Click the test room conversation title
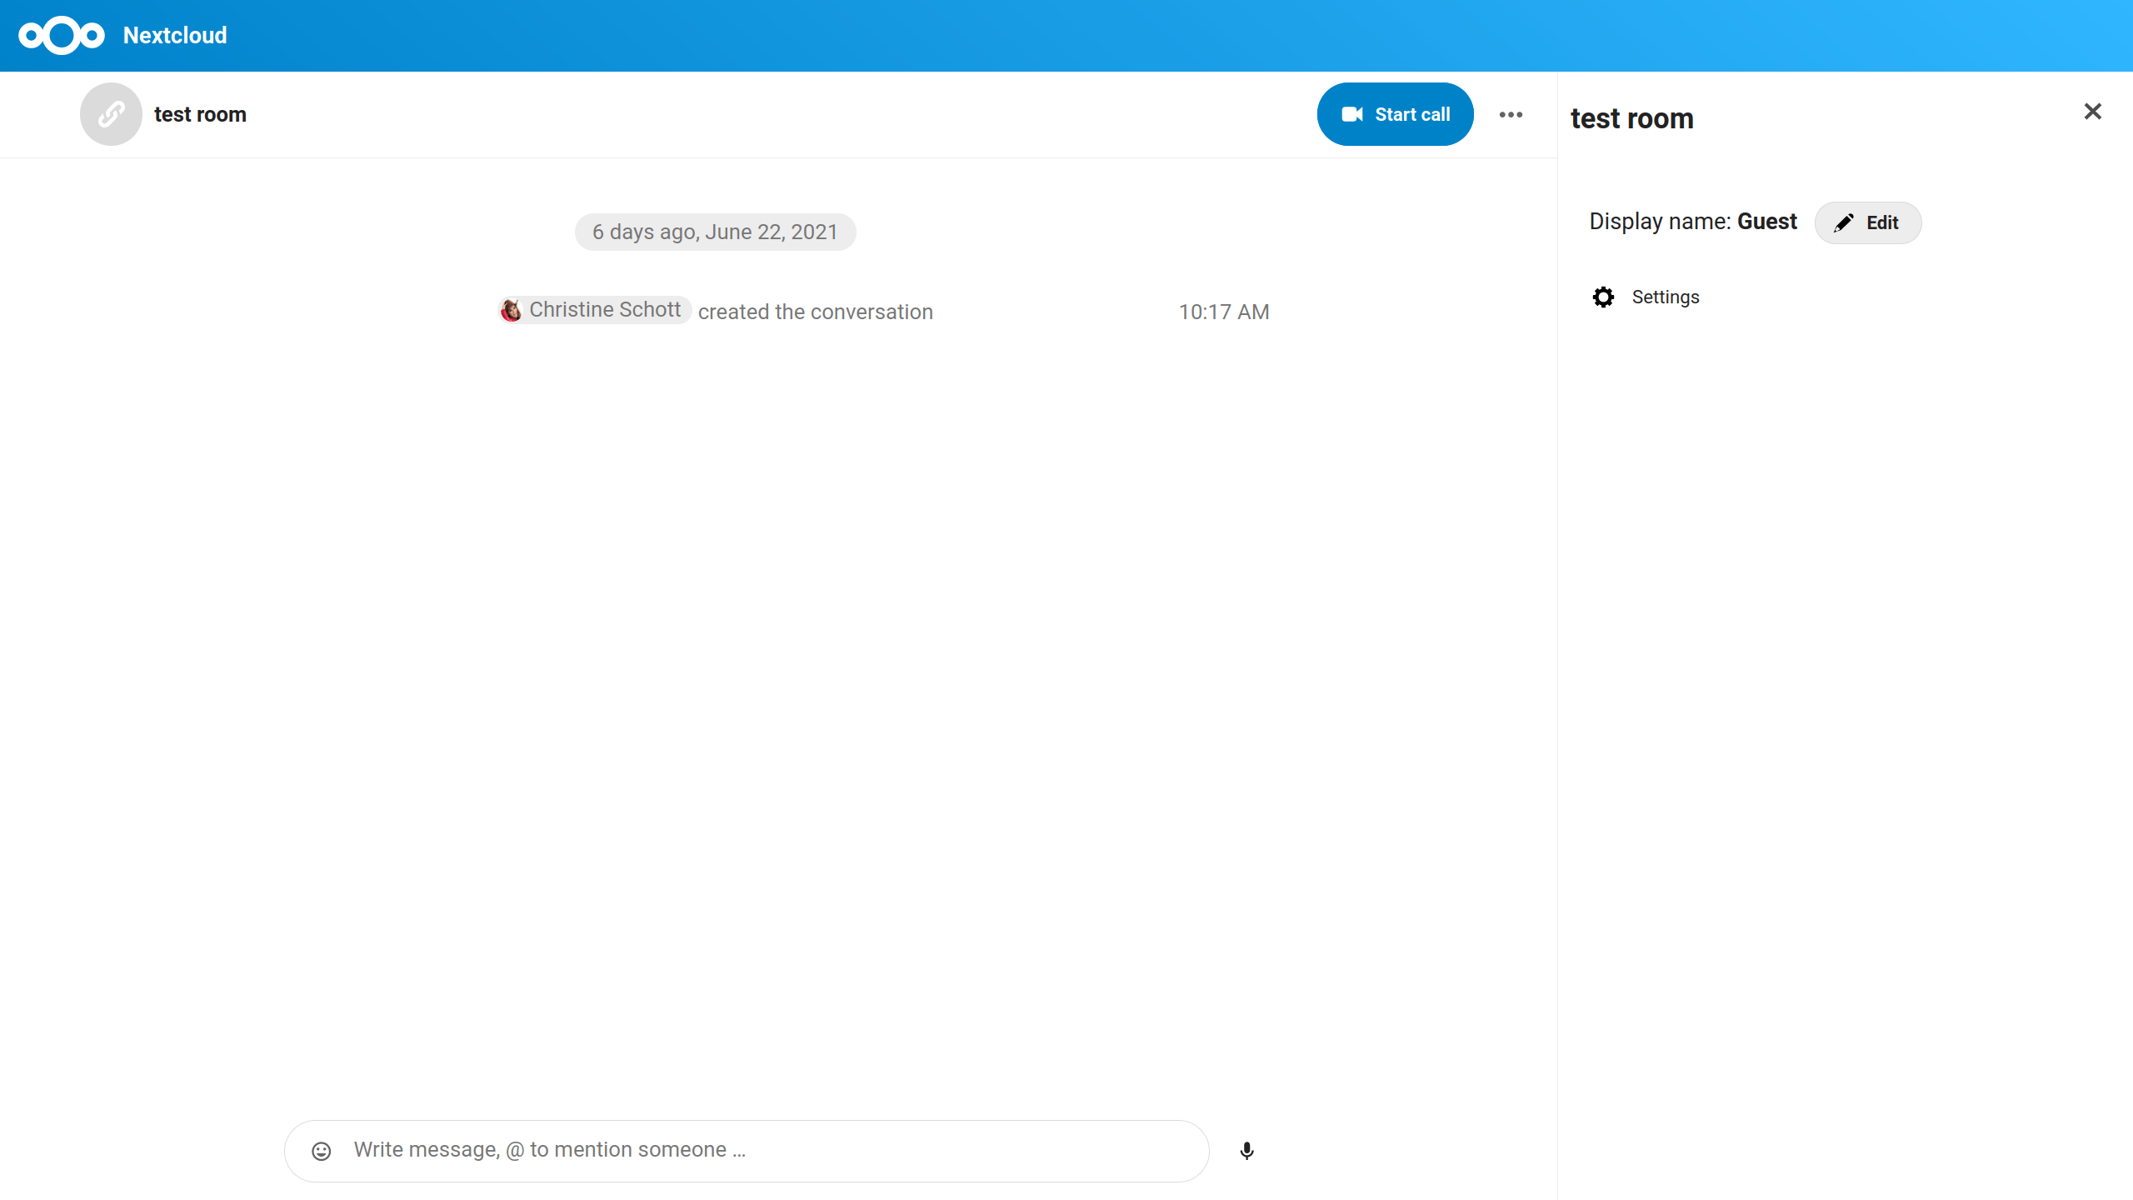Viewport: 2133px width, 1200px height. coord(200,114)
